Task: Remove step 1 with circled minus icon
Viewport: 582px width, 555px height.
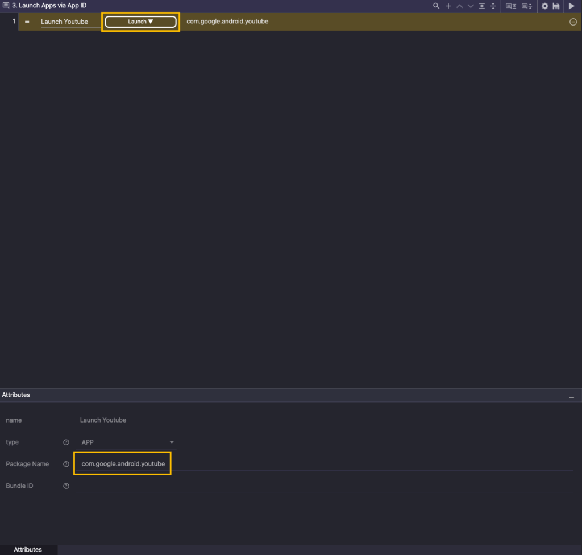Action: pyautogui.click(x=573, y=22)
